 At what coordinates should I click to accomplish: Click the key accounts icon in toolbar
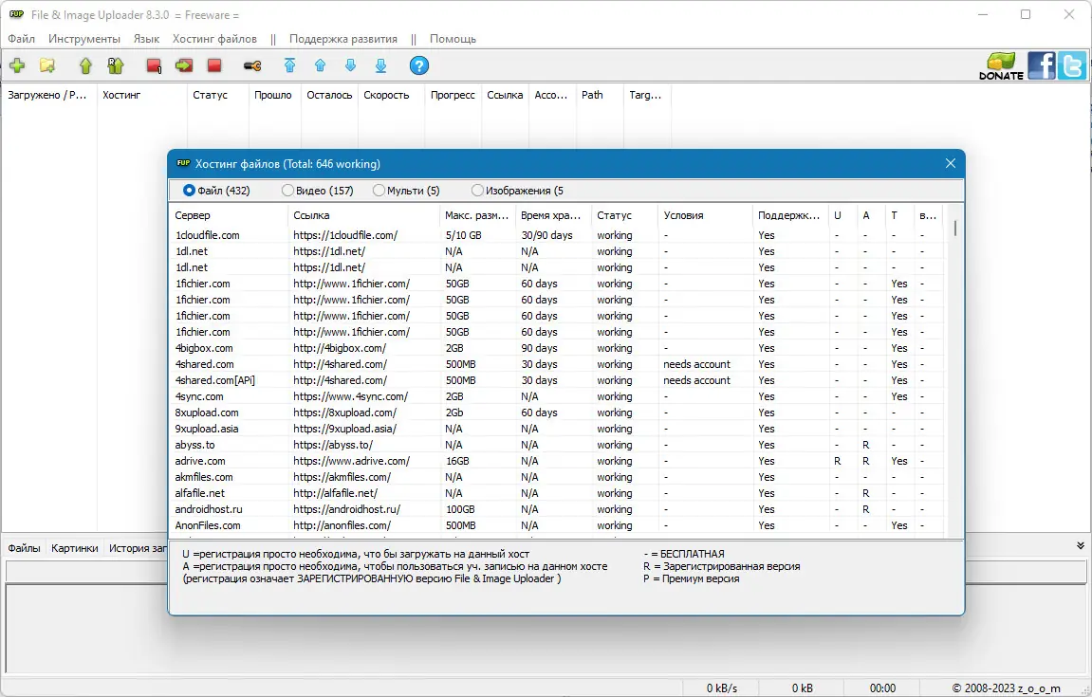[x=251, y=65]
